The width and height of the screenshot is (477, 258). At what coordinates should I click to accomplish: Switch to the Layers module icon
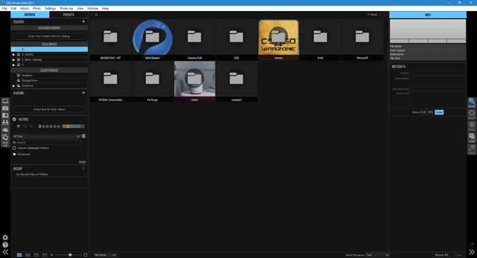point(472,138)
